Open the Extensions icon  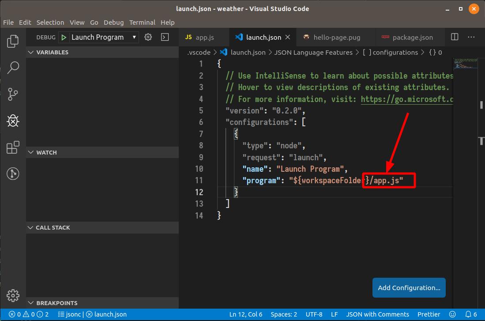13,147
